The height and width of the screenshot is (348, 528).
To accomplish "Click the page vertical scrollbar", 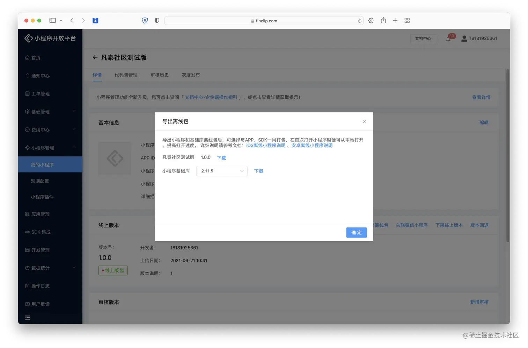I will [x=508, y=155].
